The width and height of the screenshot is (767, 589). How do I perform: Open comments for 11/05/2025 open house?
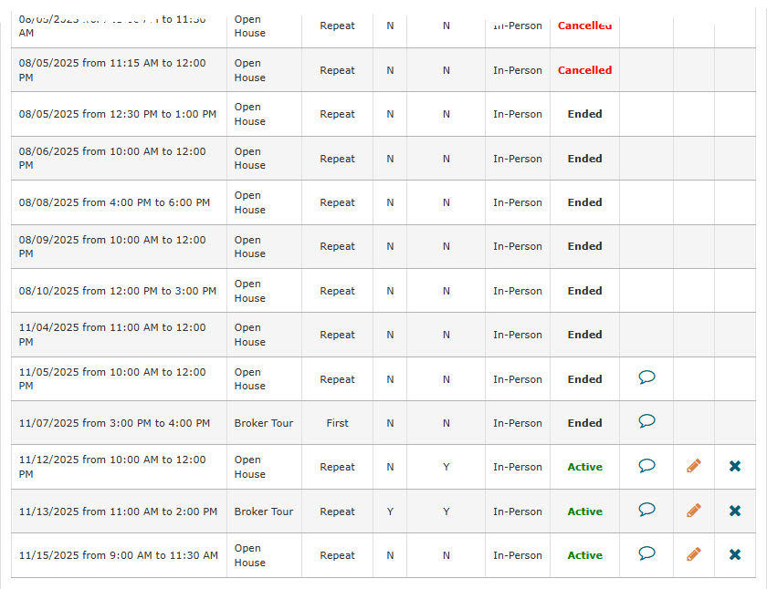[646, 377]
